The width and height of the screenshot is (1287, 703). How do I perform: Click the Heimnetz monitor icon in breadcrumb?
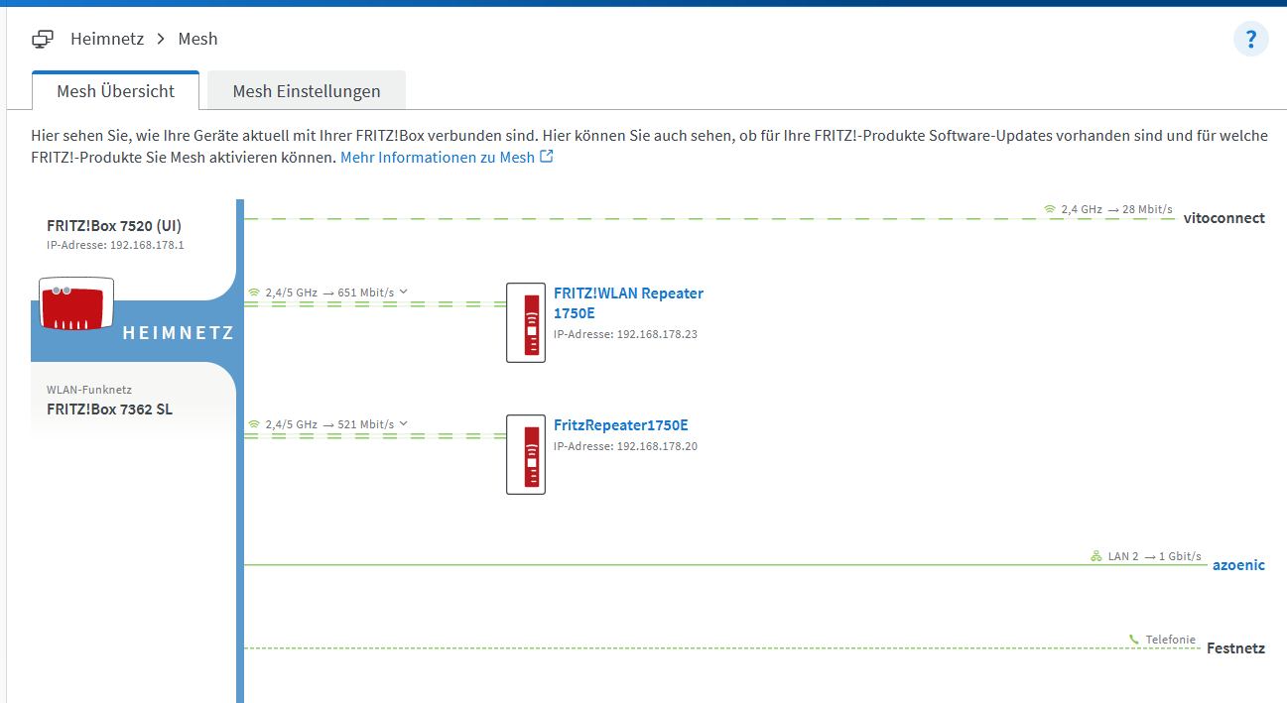43,40
